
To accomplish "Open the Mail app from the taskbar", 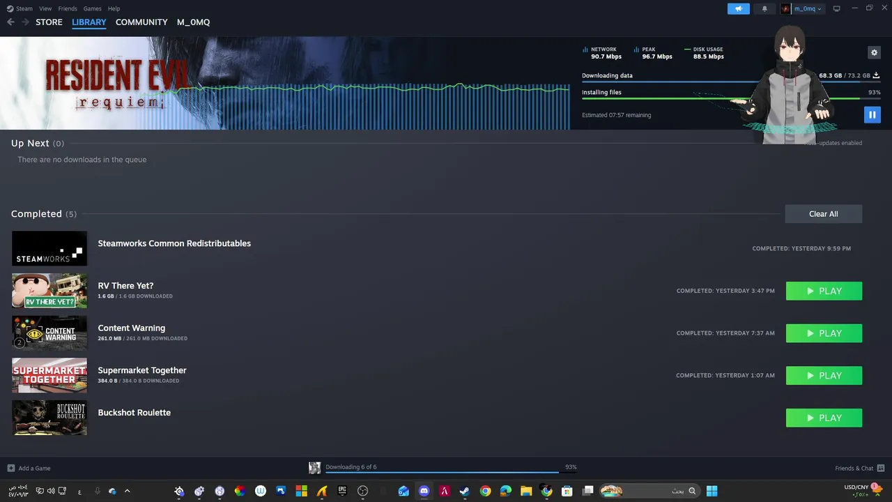I will coord(403,491).
